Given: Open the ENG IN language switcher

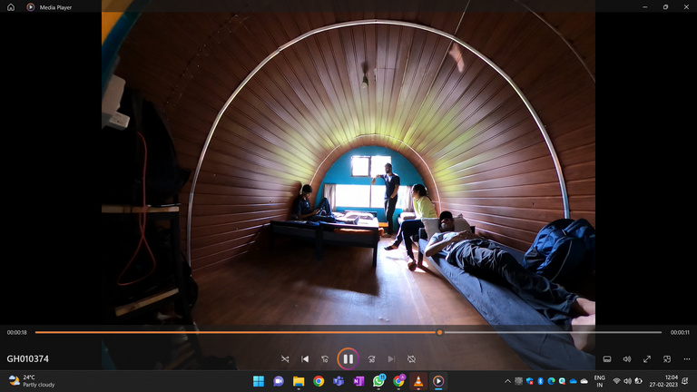Looking at the screenshot, I should tap(600, 381).
